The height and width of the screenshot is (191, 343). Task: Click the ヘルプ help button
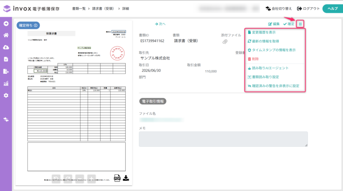[333, 9]
